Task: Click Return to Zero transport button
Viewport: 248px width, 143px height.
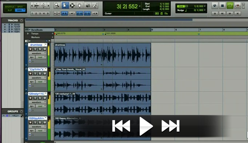Action: click(215, 13)
